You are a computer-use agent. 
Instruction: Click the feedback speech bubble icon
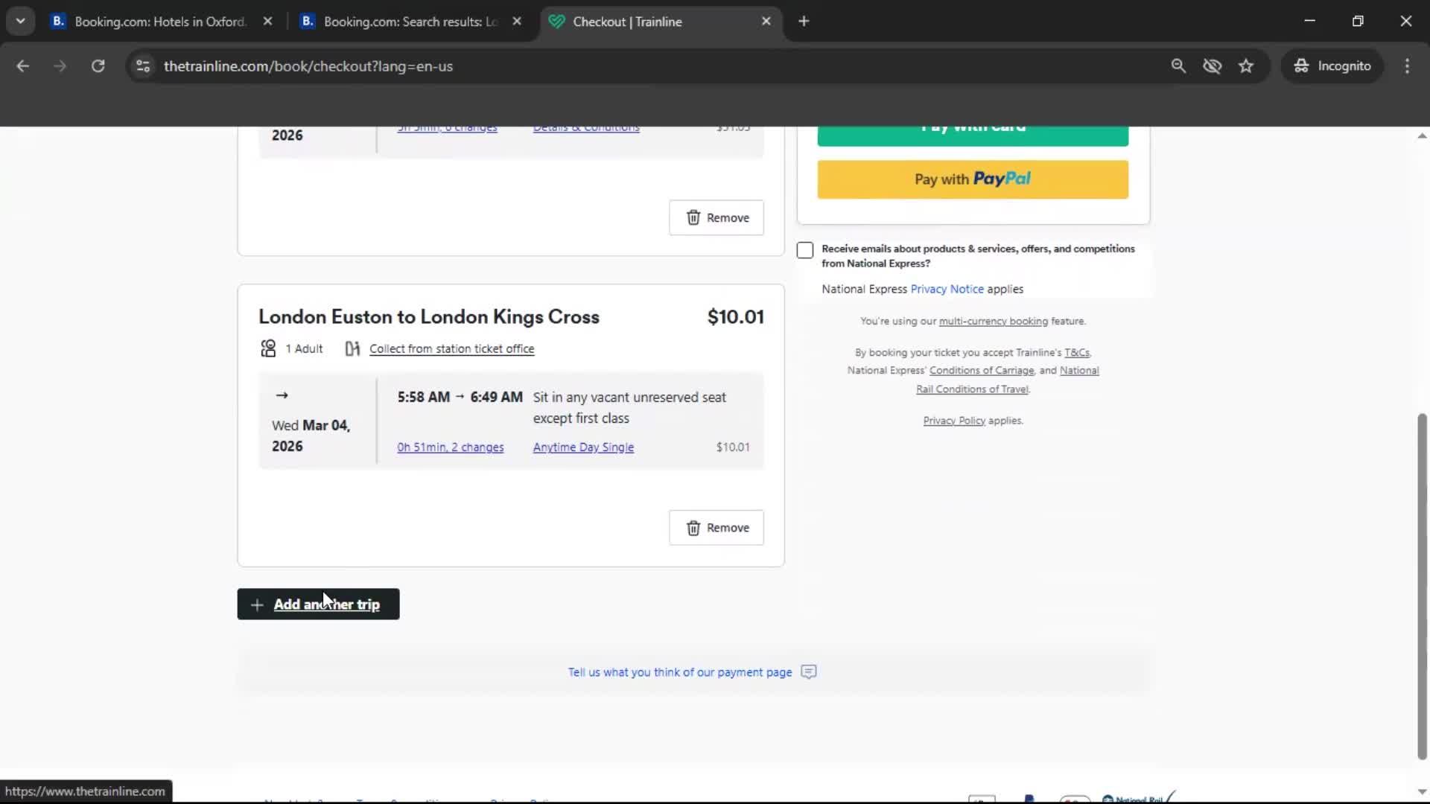tap(808, 671)
